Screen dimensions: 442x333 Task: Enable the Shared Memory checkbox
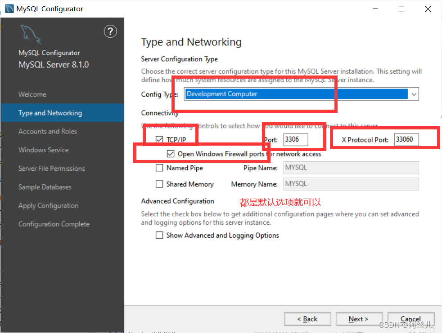coord(159,184)
